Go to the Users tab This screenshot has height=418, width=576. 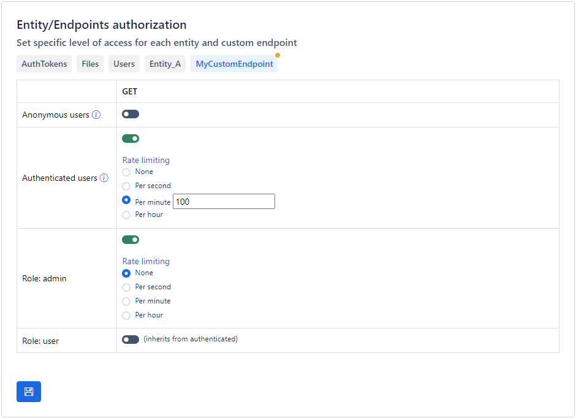[124, 64]
